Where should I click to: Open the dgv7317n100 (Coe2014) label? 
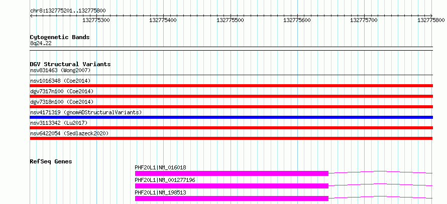62,91
